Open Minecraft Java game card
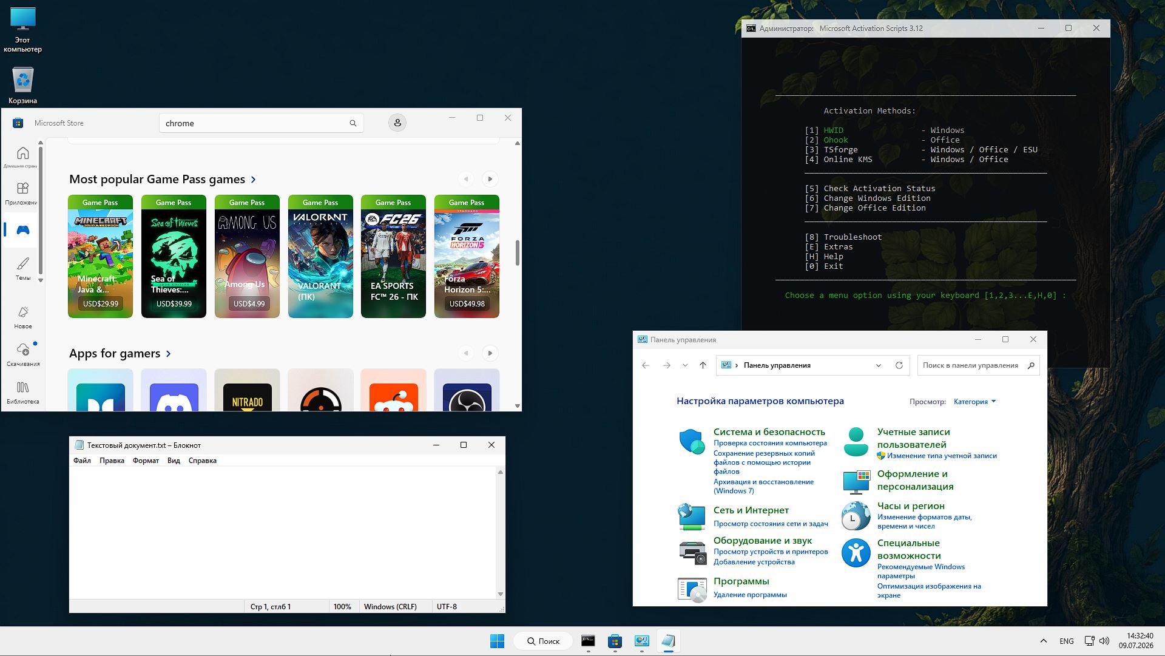 [x=100, y=256]
